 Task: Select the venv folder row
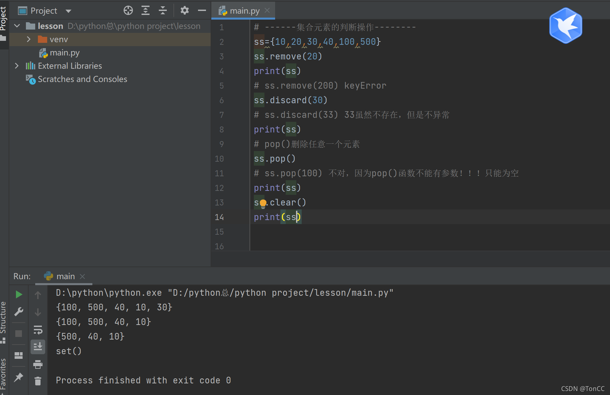click(110, 39)
